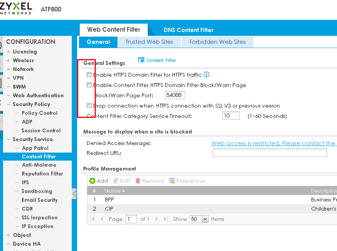Image resolution: width=337 pixels, height=251 pixels.
Task: Open SSL Inspection in sidebar
Action: tap(40, 217)
